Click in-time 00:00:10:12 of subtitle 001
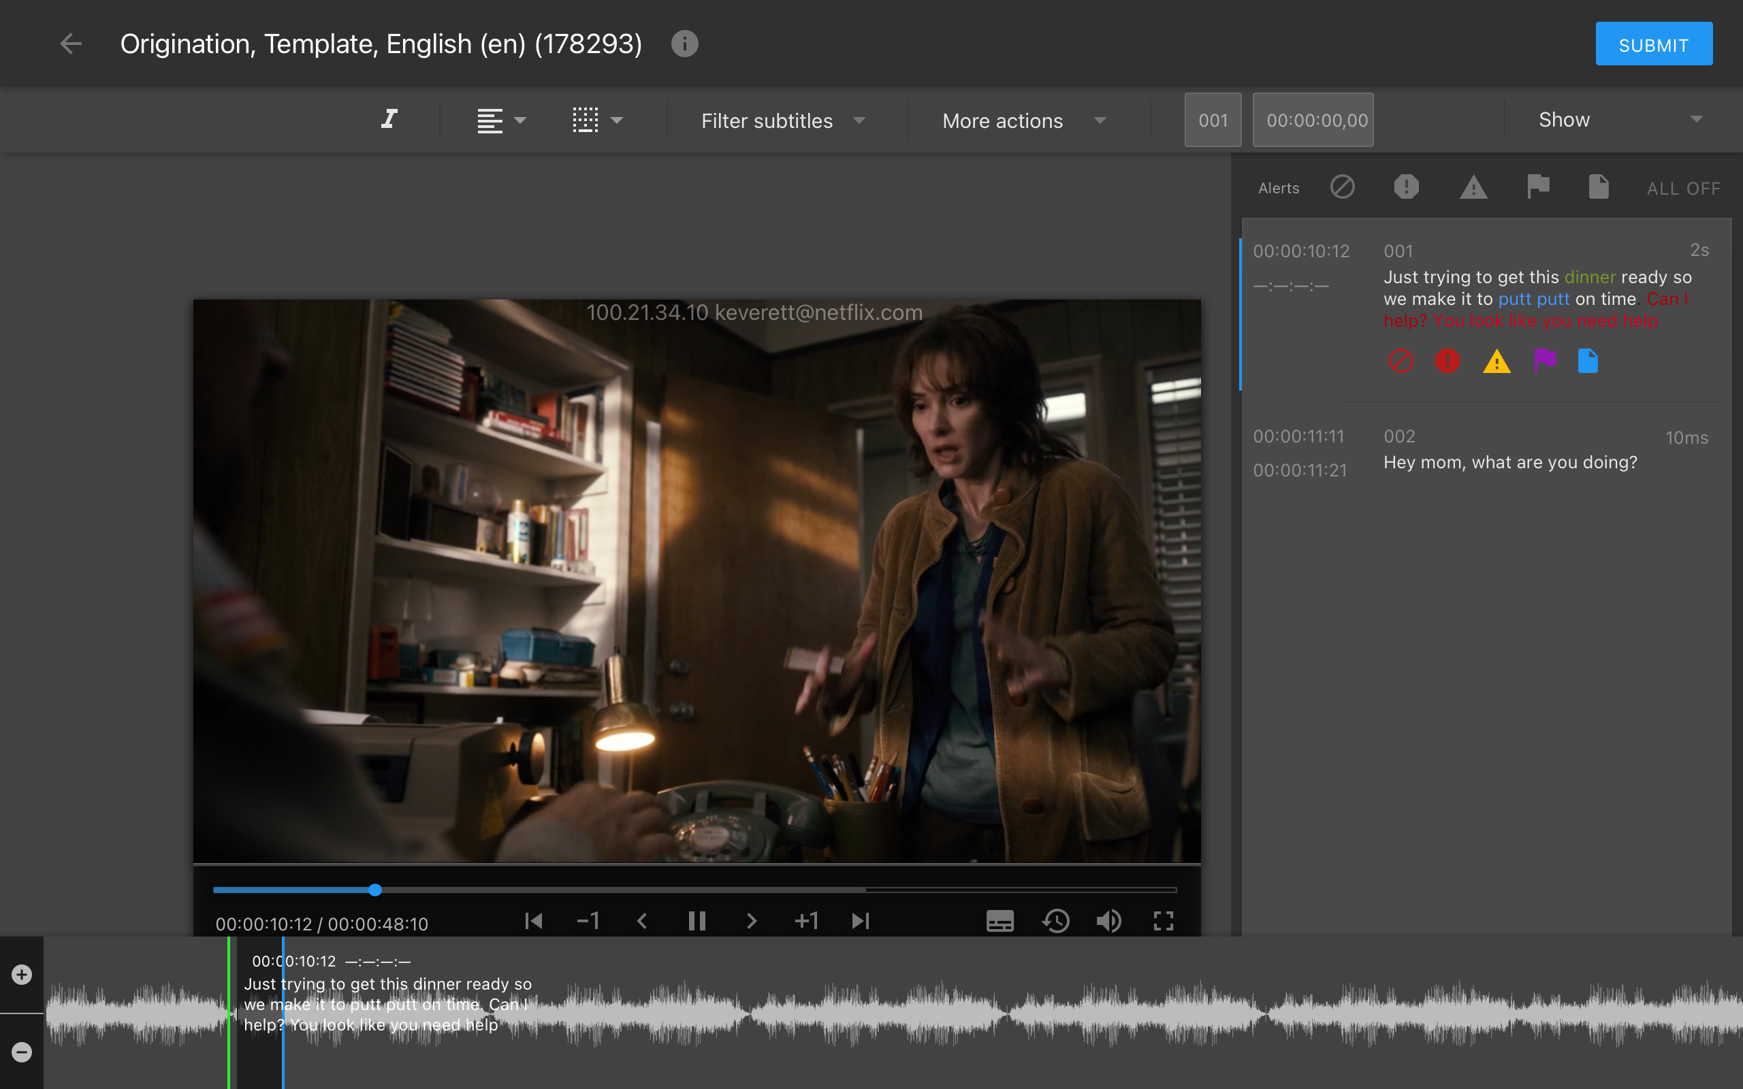 1300,251
